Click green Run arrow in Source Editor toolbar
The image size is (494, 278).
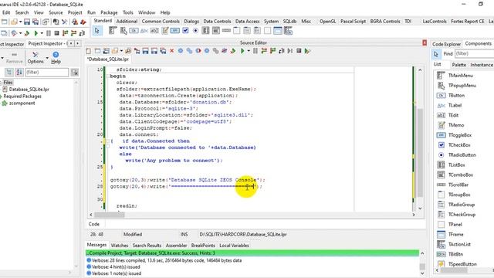(x=242, y=51)
